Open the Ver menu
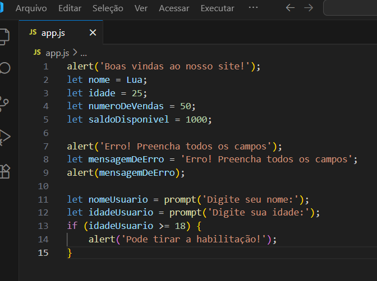The width and height of the screenshot is (377, 281). pos(141,8)
